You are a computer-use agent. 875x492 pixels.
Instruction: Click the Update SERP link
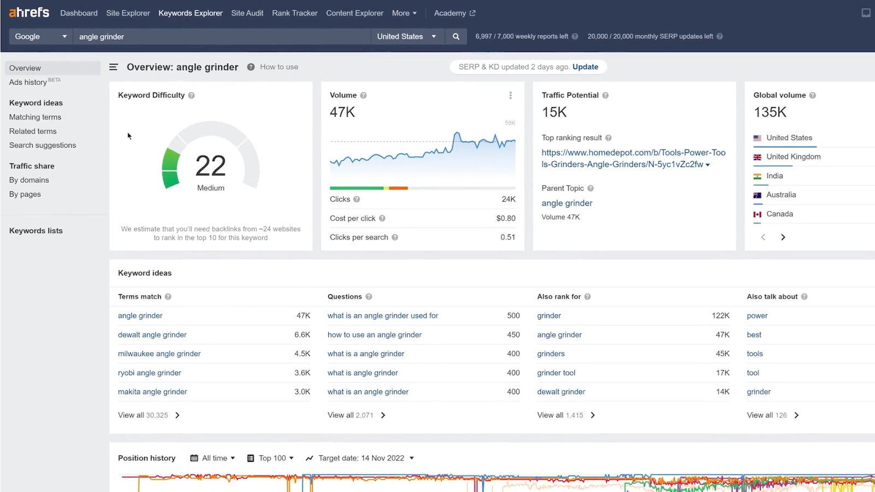tap(585, 67)
